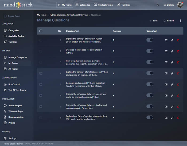Delete question 1 about scope in Python
The height and width of the screenshot is (146, 187).
[x=178, y=40]
